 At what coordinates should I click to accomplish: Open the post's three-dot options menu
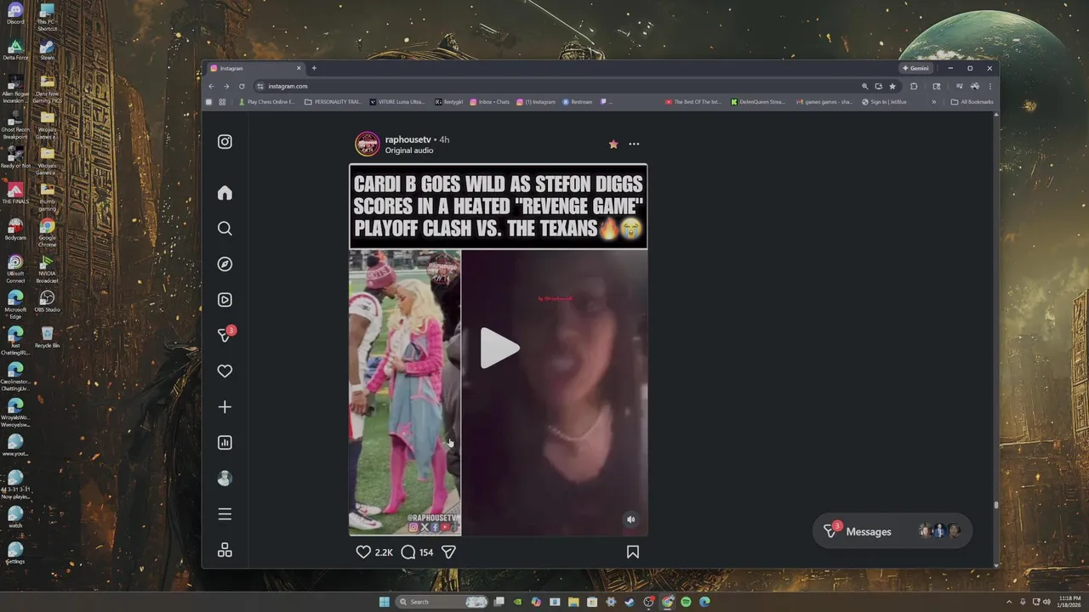(634, 144)
